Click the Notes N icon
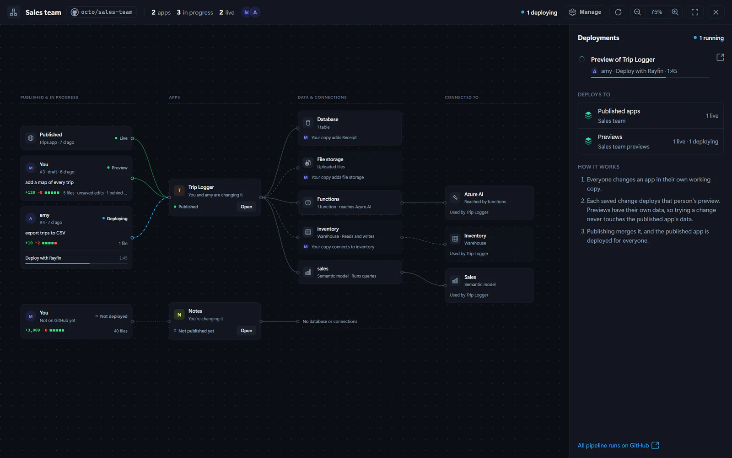Viewport: 732px width, 458px height. pos(179,315)
